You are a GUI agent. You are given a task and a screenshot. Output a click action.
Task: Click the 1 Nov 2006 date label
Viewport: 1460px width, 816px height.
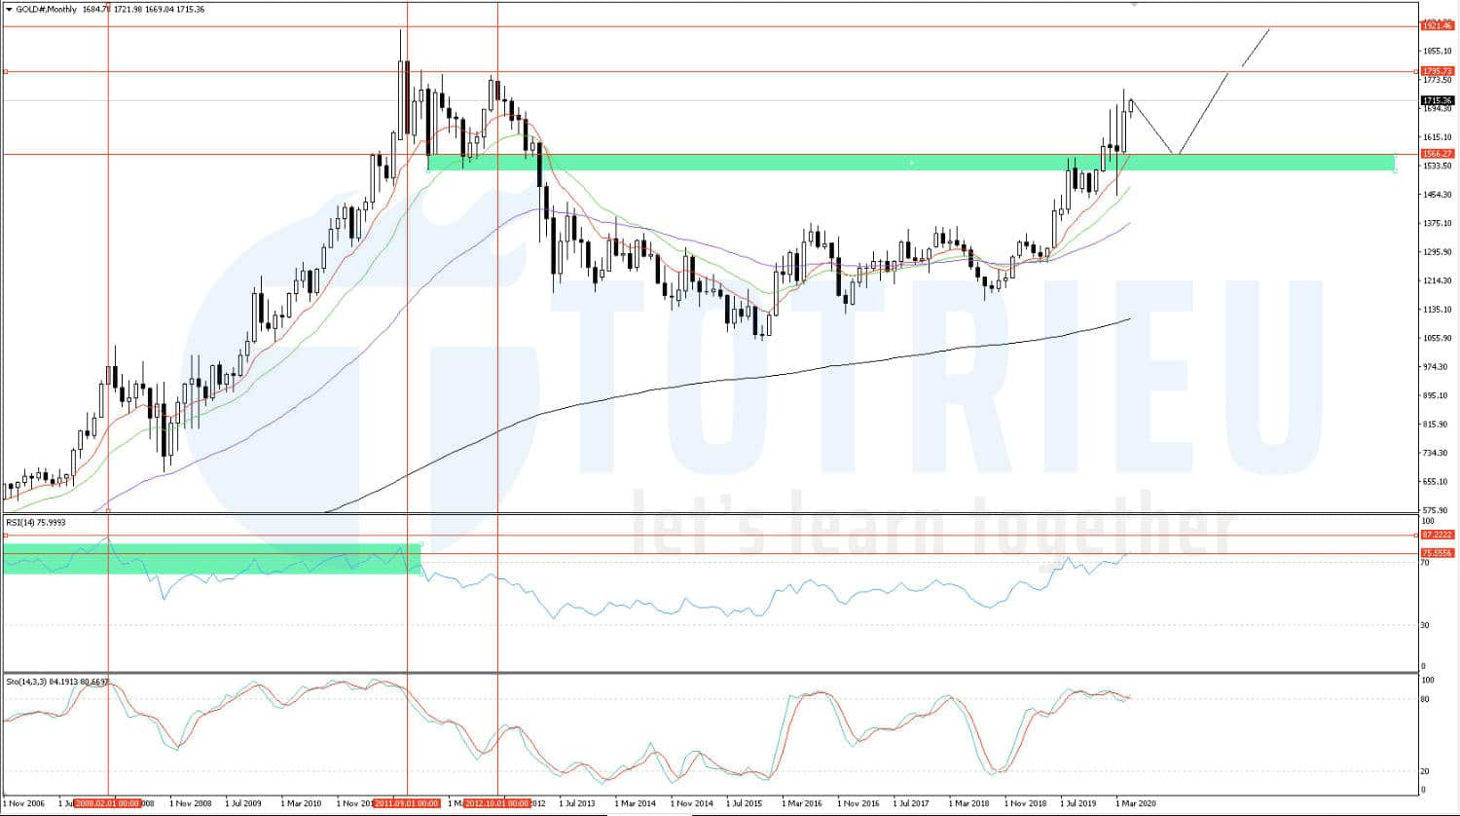[x=21, y=804]
